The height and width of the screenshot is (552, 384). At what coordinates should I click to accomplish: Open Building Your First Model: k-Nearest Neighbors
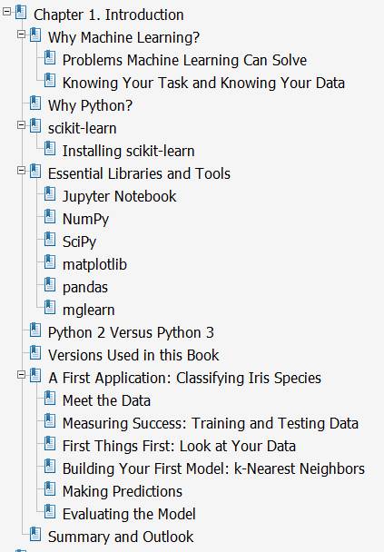(213, 468)
